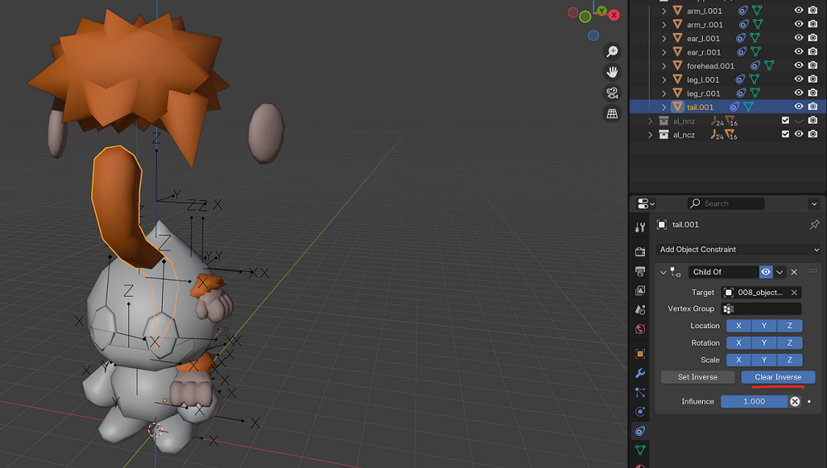Open the Tool properties tab
Screen dimensions: 827x468
(640, 227)
